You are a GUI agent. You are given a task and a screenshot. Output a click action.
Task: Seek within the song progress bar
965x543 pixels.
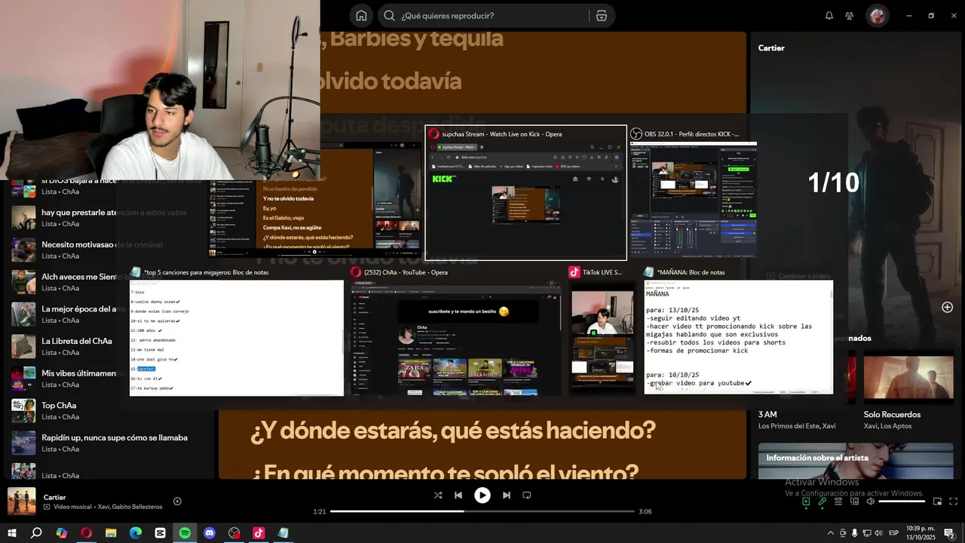click(482, 511)
